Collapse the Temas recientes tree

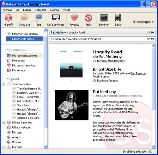coord(3,84)
